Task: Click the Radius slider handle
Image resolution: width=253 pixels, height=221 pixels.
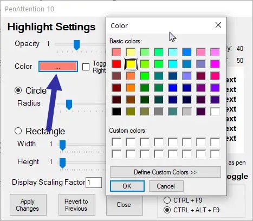Action: coord(69,105)
